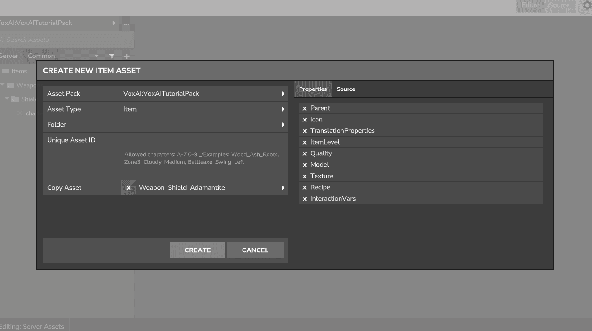The width and height of the screenshot is (592, 331).
Task: Open the Folder selection dropdown
Action: point(283,124)
